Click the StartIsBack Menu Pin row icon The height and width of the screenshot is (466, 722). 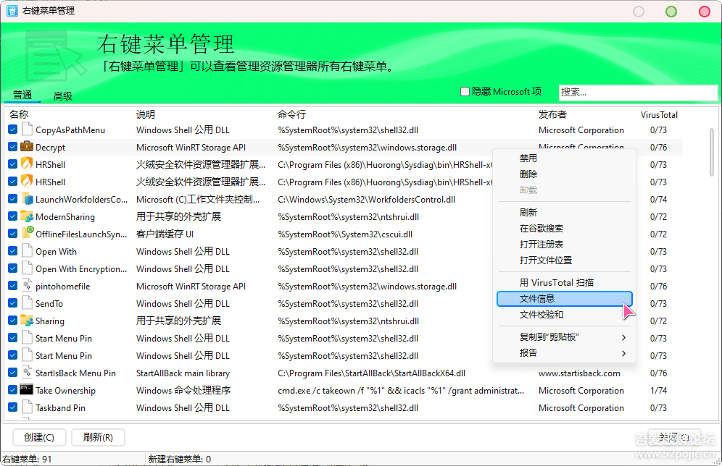27,373
